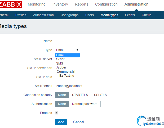Image resolution: width=164 pixels, height=128 pixels.
Task: Set Connection security to None
Action: [62, 95]
